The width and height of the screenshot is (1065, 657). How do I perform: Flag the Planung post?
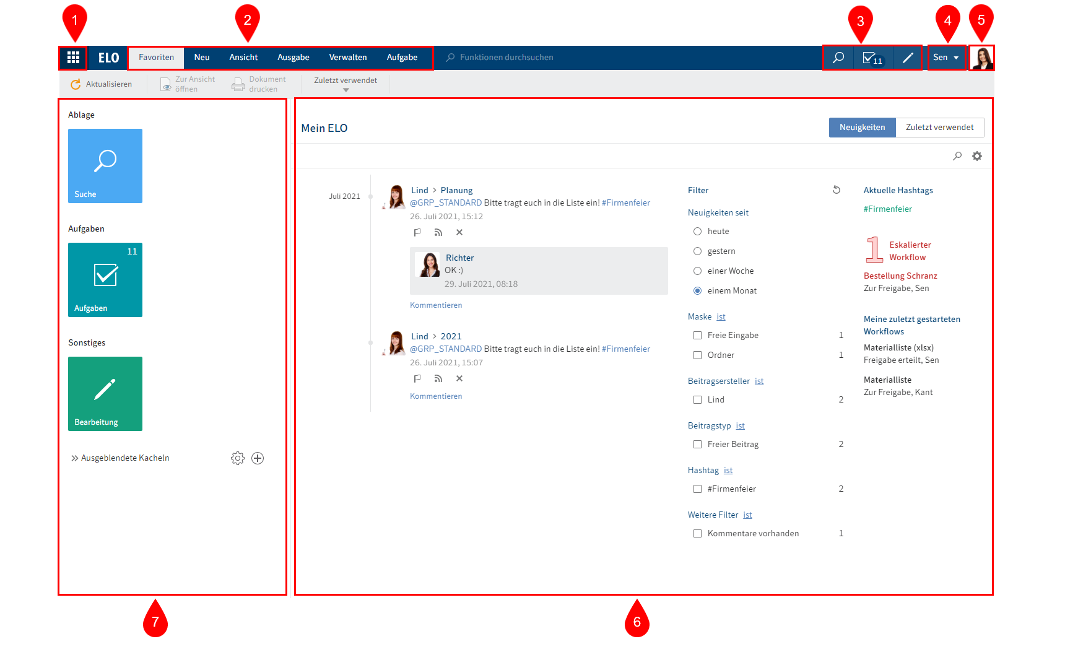point(417,232)
